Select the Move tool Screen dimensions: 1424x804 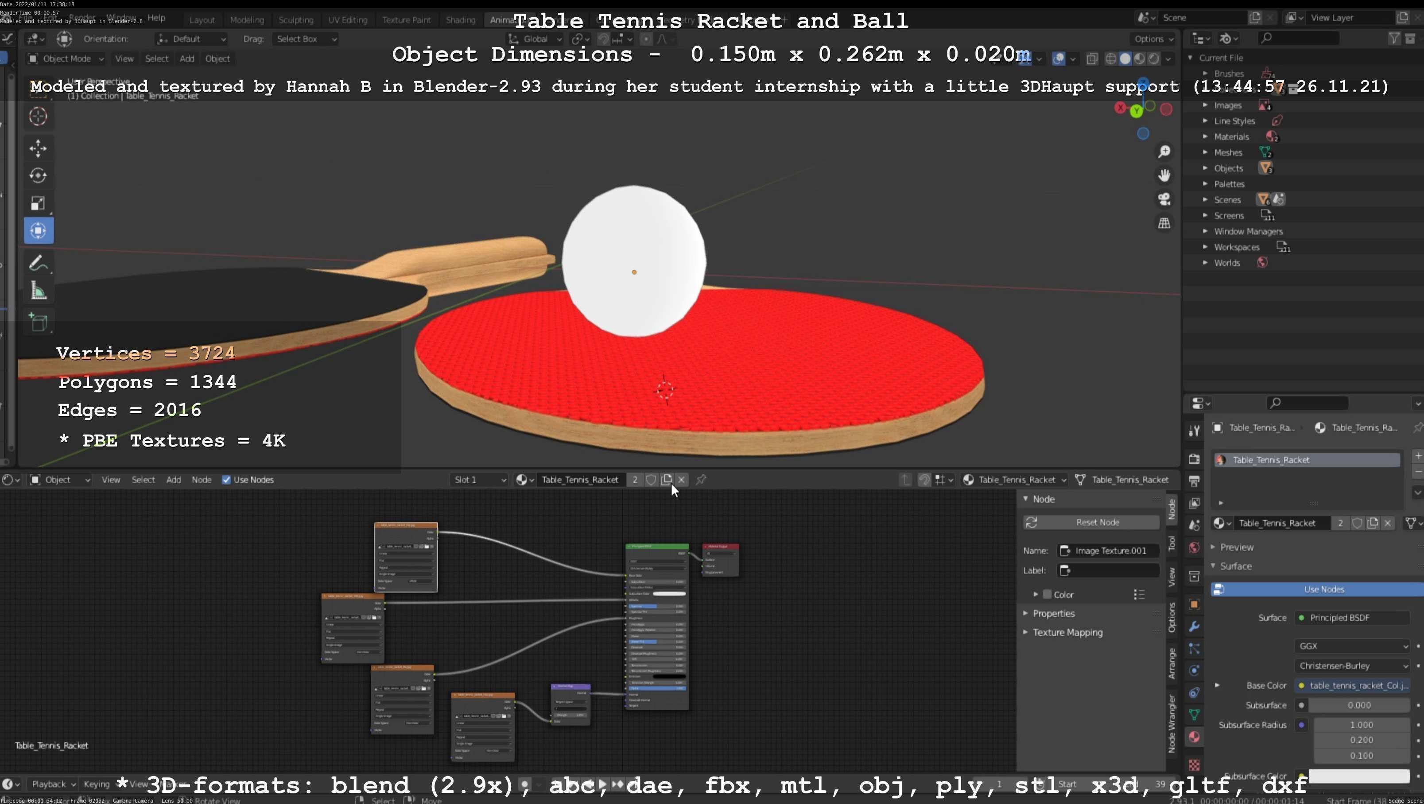point(38,148)
